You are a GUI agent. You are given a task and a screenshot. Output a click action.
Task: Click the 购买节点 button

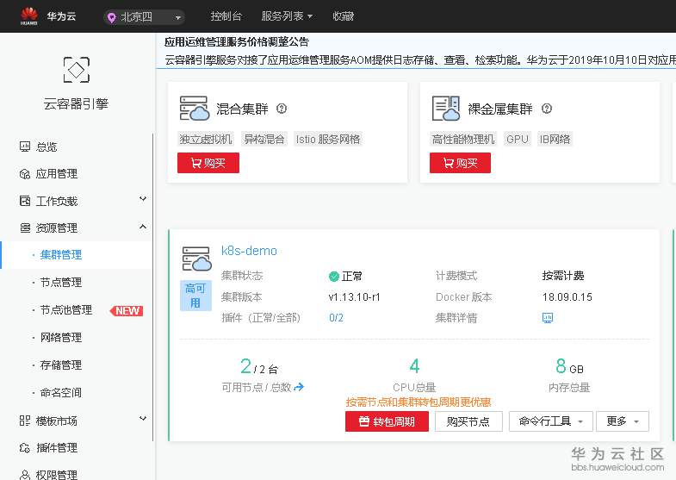468,421
